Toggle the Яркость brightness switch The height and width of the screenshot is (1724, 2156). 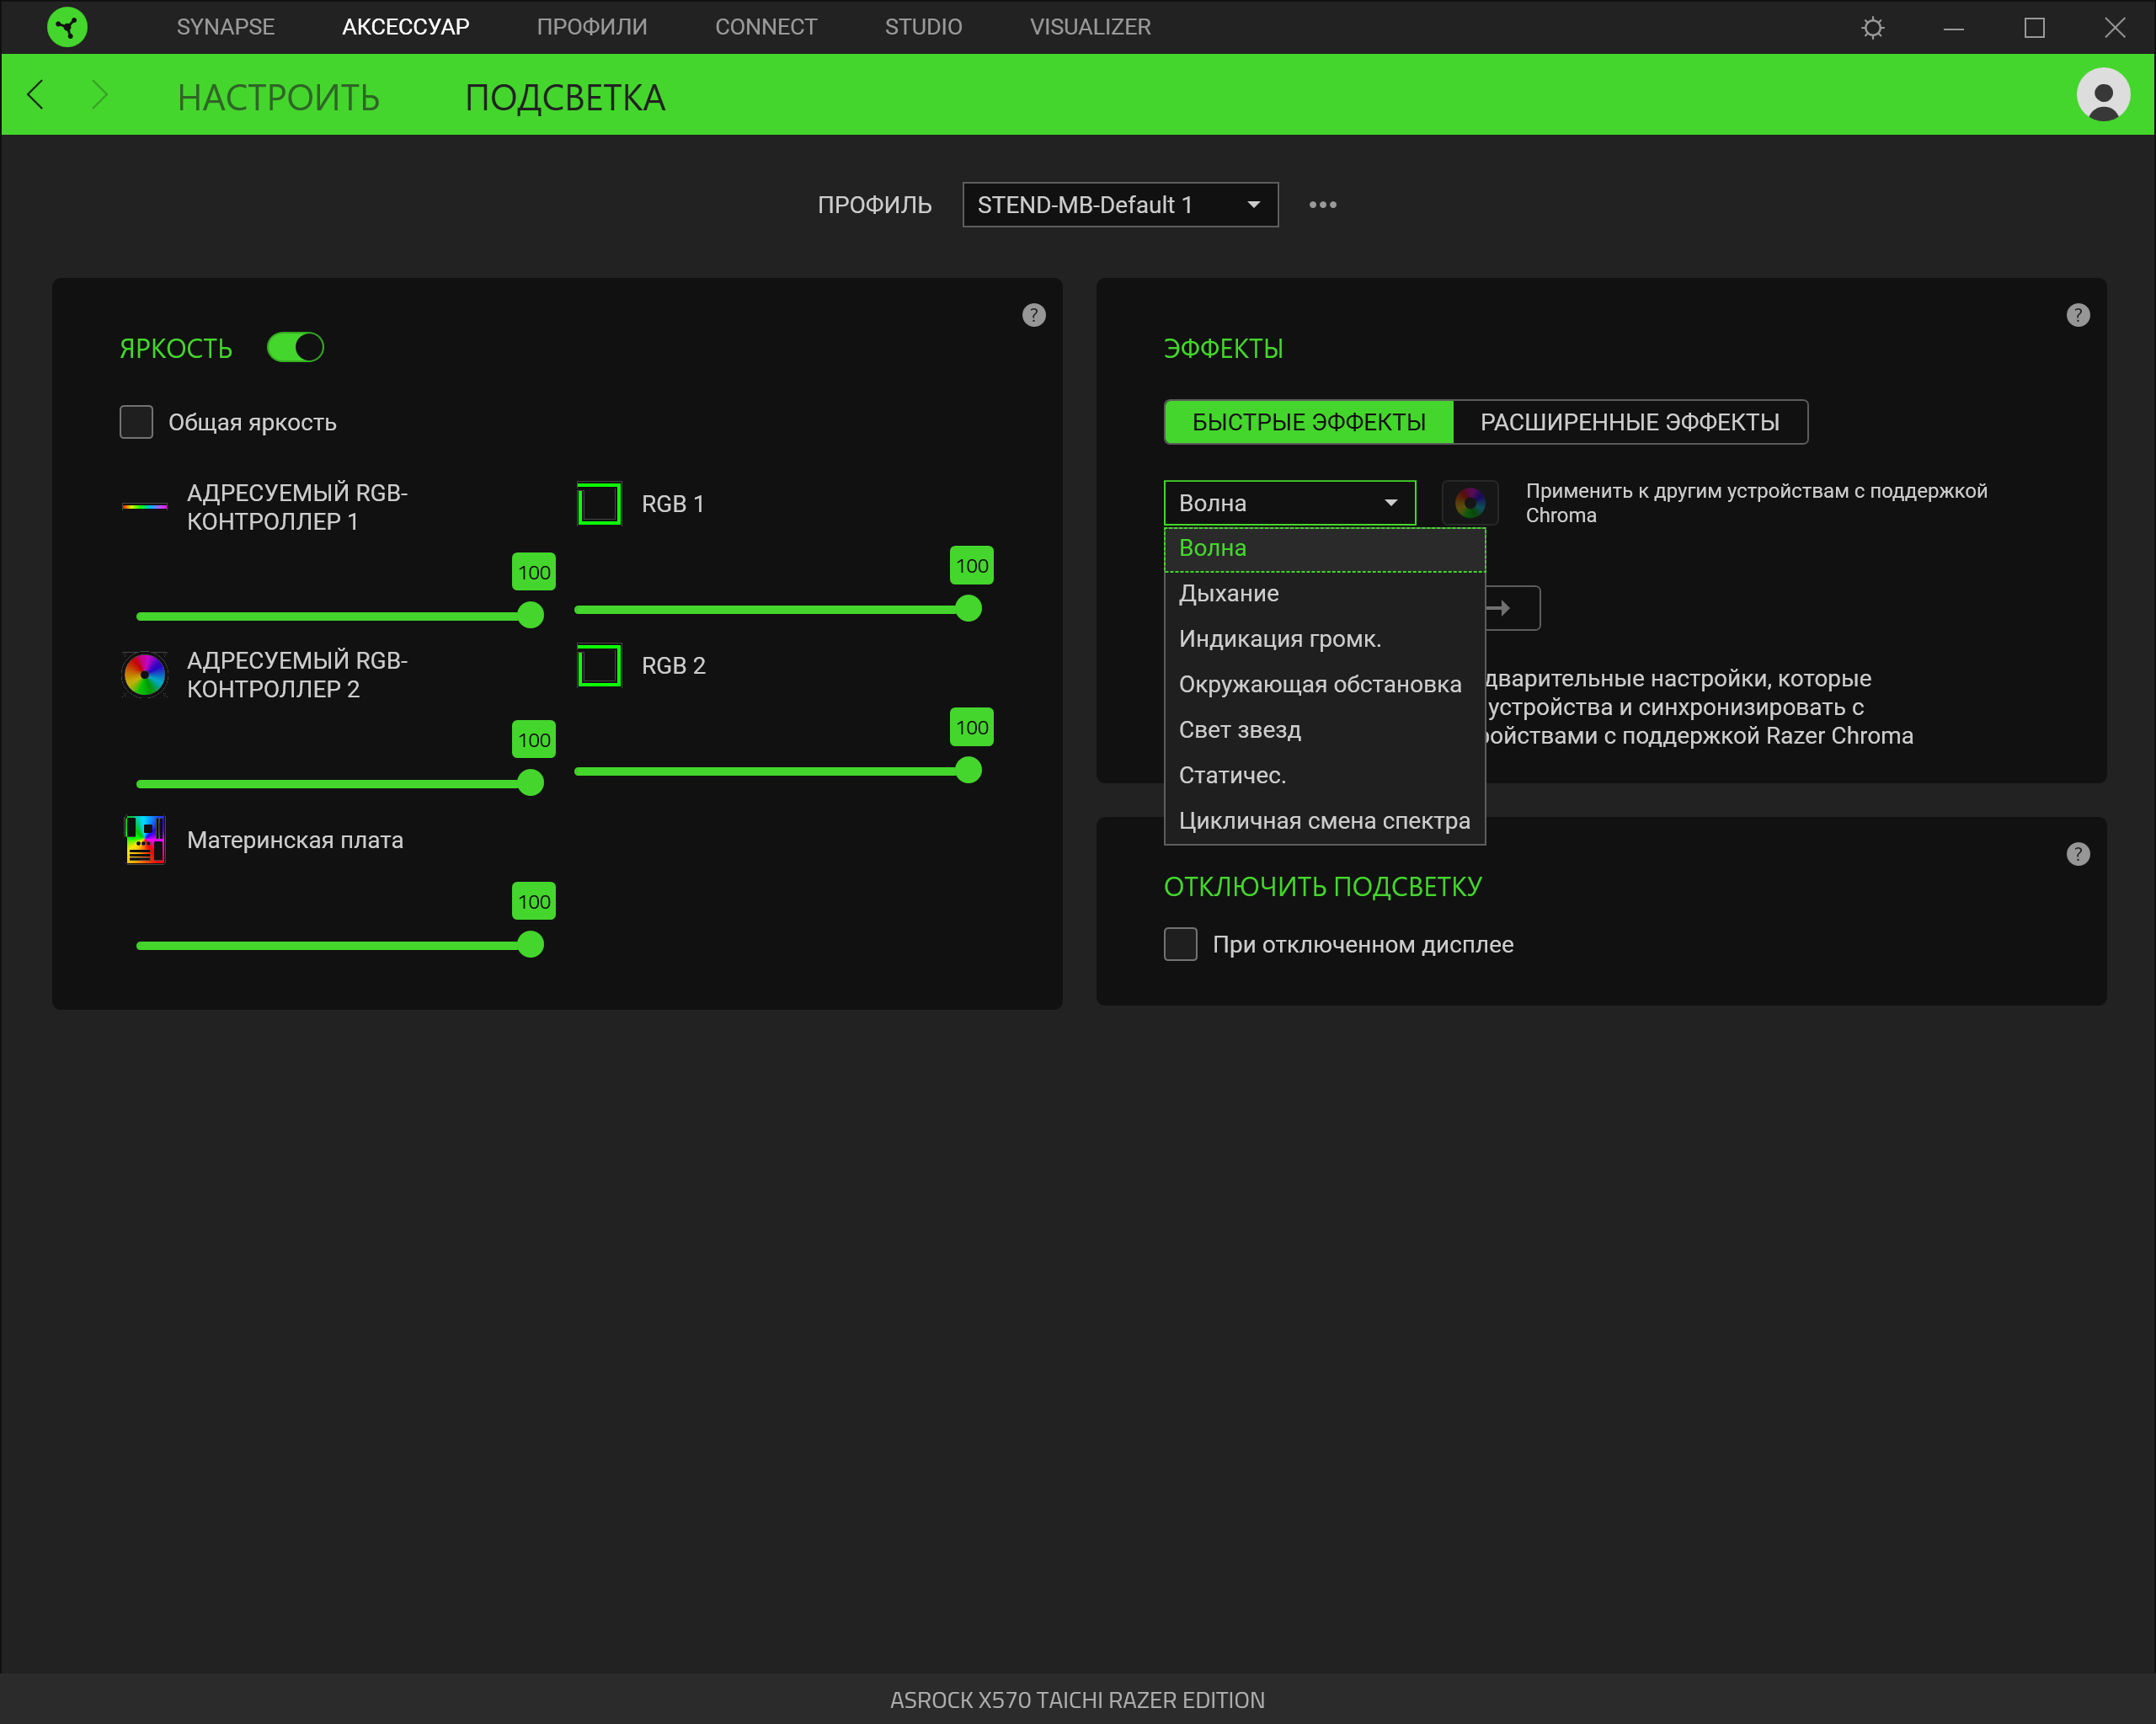295,347
